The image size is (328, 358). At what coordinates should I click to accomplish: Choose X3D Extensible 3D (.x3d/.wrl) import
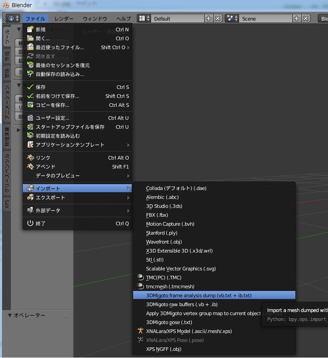214,251
